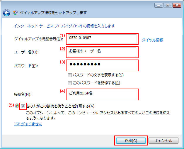
Task: Check このパスワードを記憶する option
Action: coord(70,83)
